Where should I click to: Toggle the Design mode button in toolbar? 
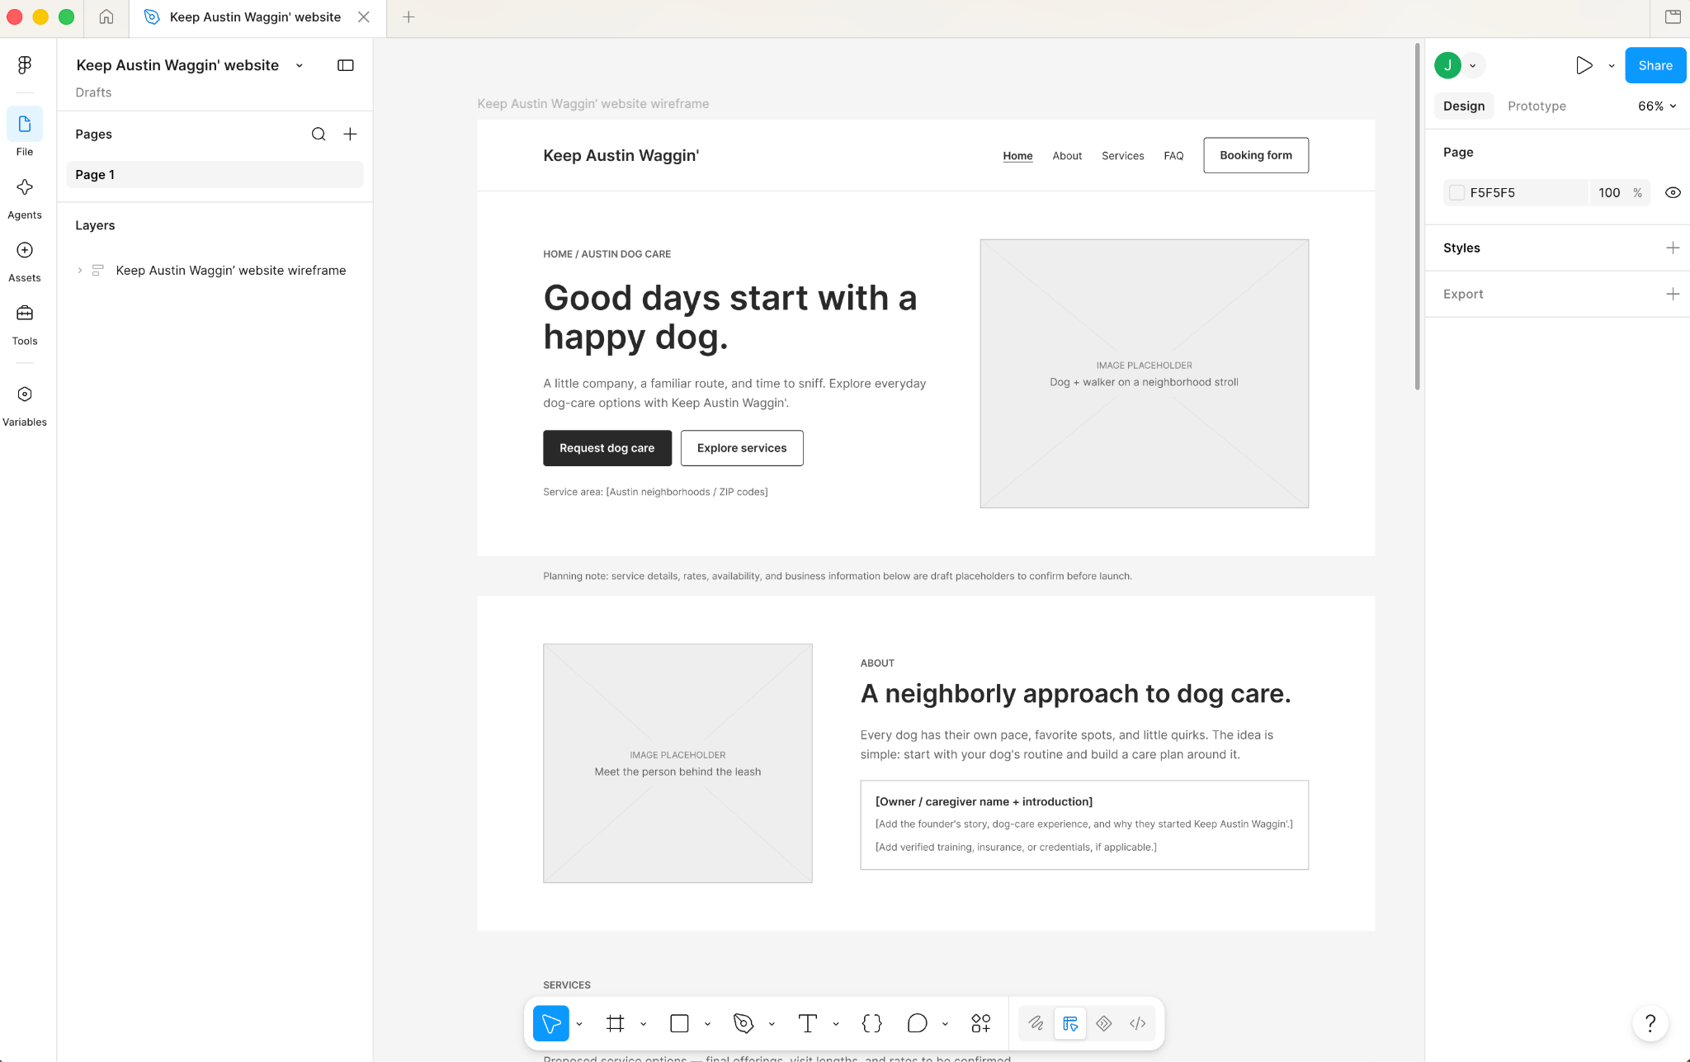[x=1070, y=1023]
